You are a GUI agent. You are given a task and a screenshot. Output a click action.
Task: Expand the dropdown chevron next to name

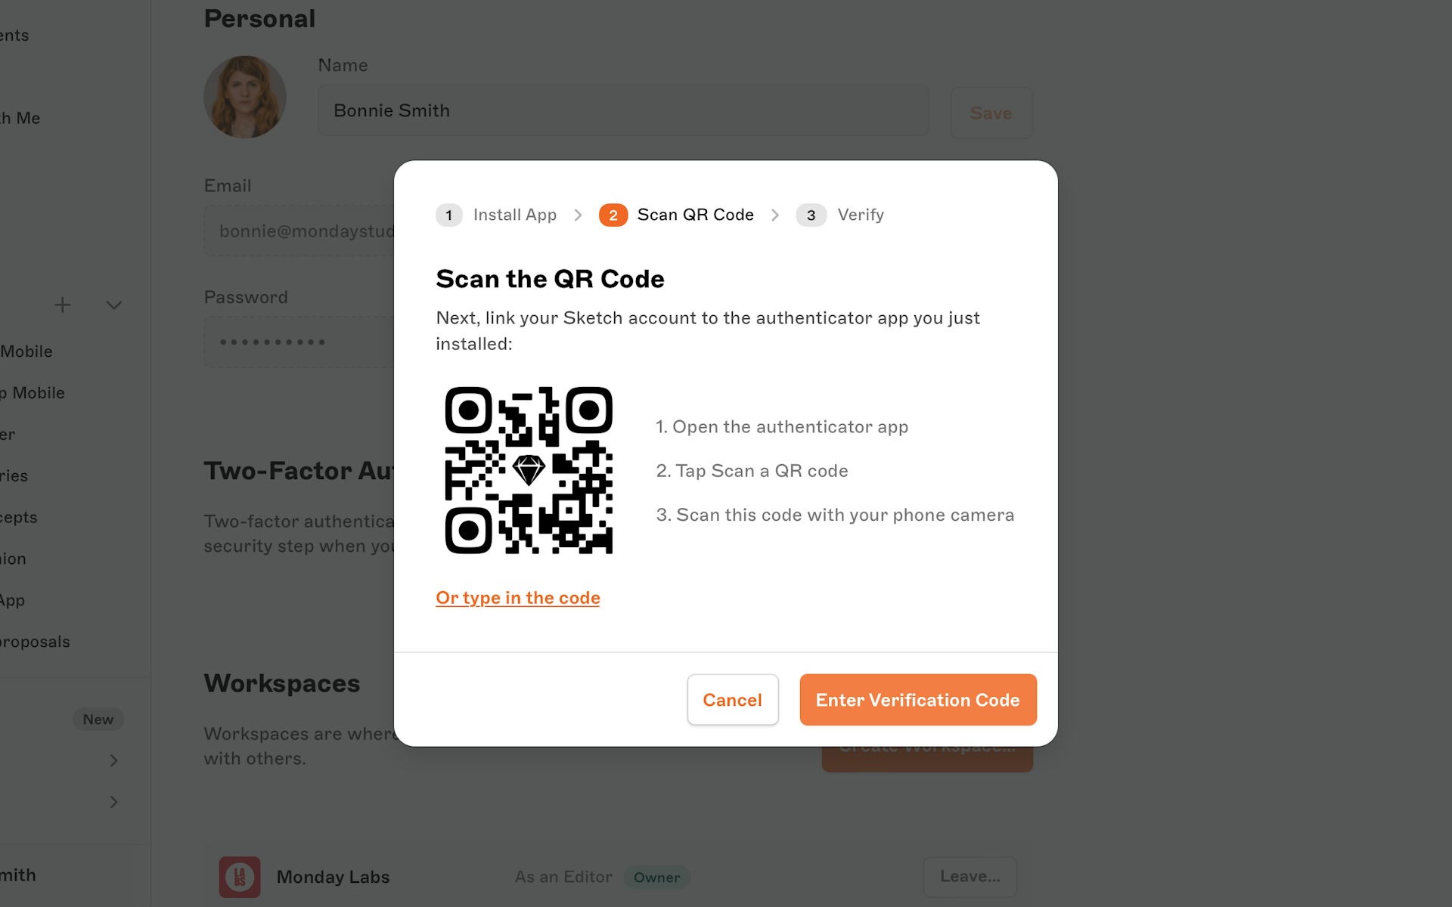coord(113,305)
